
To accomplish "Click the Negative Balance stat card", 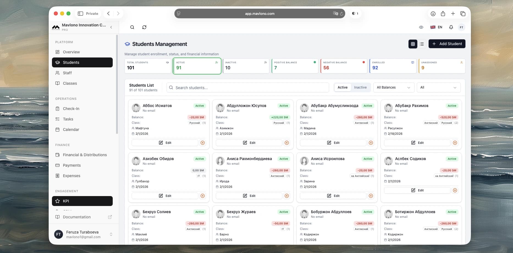I will (x=344, y=66).
